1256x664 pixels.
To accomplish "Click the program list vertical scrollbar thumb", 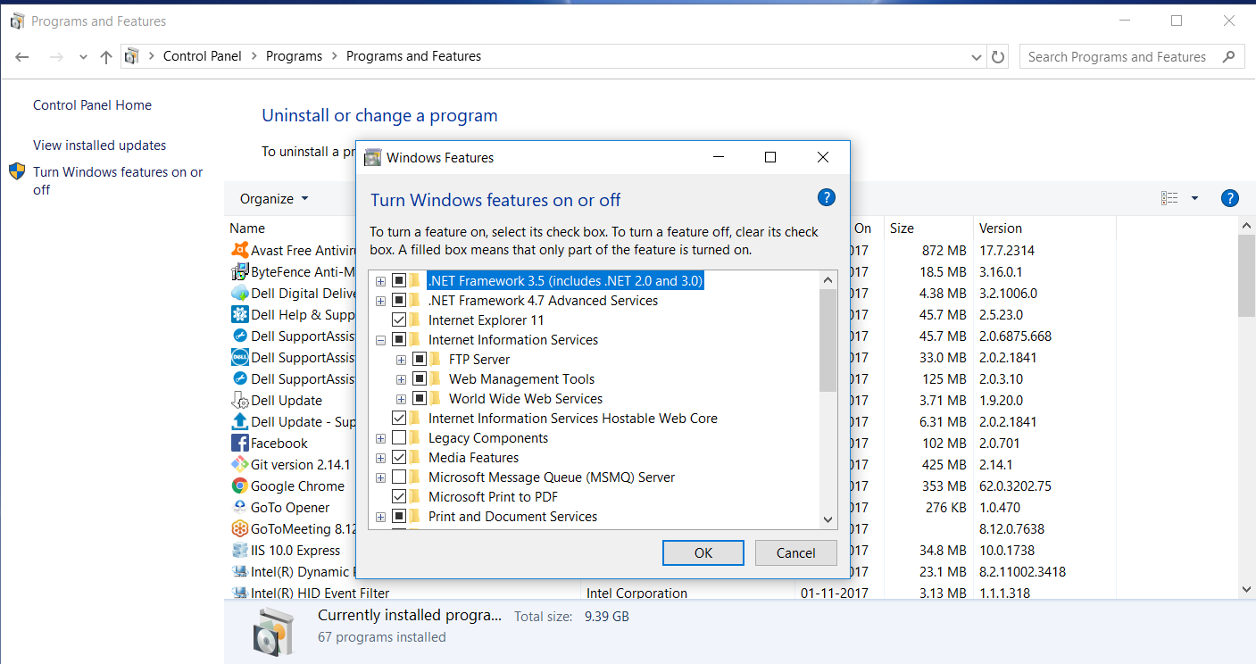I will point(1247,277).
